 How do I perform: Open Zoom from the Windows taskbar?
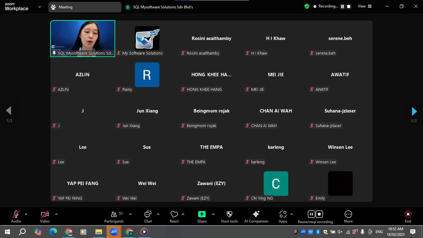[114, 232]
